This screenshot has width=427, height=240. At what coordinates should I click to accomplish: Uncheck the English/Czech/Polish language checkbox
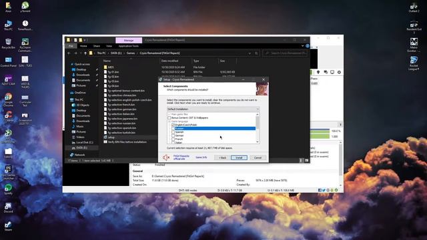173,125
